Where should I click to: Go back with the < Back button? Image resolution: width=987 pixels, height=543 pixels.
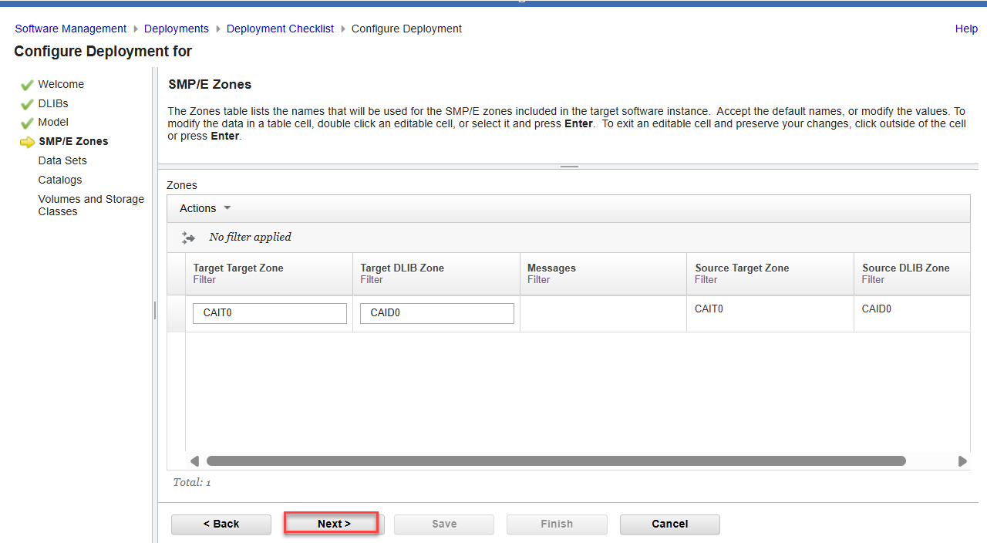pyautogui.click(x=221, y=524)
